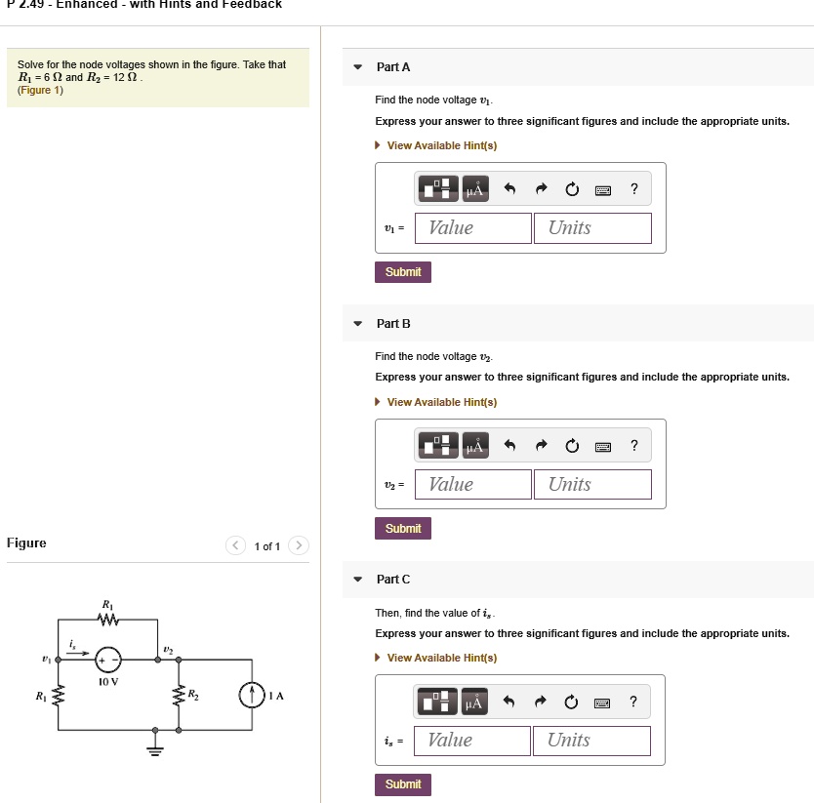The image size is (814, 803).
Task: Click the Value field for v1
Action: pyautogui.click(x=472, y=227)
